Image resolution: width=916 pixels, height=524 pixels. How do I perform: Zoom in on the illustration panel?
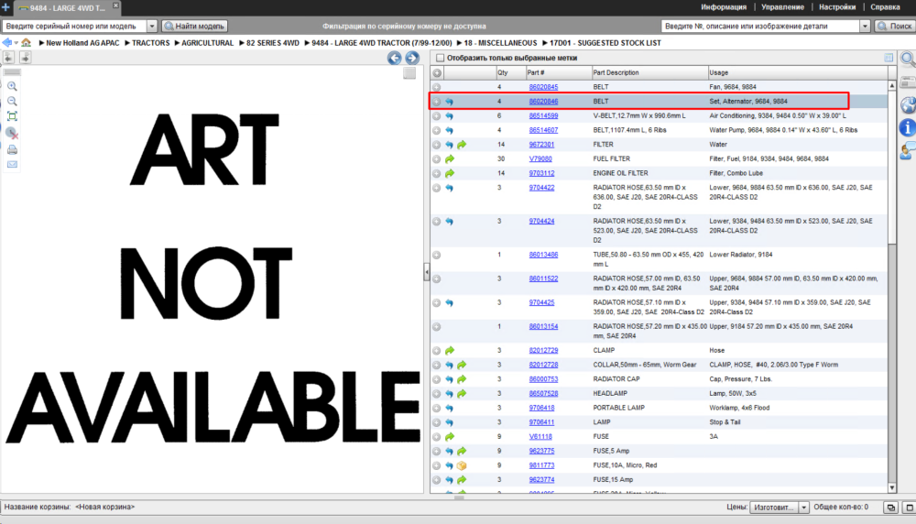(x=12, y=86)
